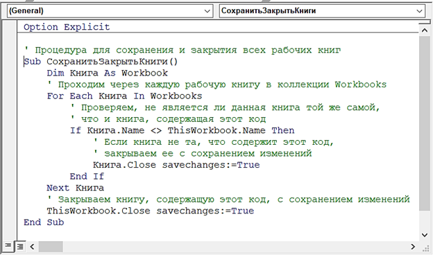The width and height of the screenshot is (433, 255).
Task: Click the horizontal scrollbar thumb
Action: pos(51,247)
